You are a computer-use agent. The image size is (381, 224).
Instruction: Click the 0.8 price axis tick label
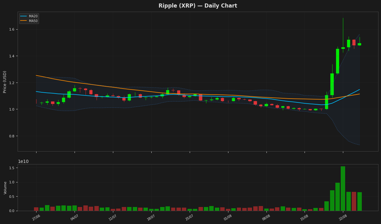pos(12,136)
